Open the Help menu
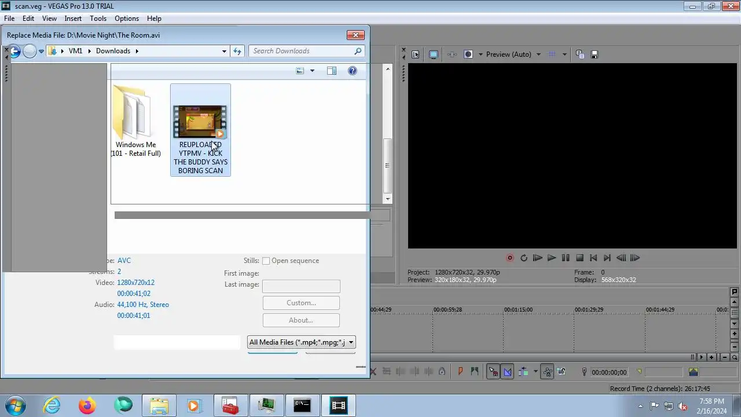This screenshot has height=417, width=741. [x=154, y=19]
